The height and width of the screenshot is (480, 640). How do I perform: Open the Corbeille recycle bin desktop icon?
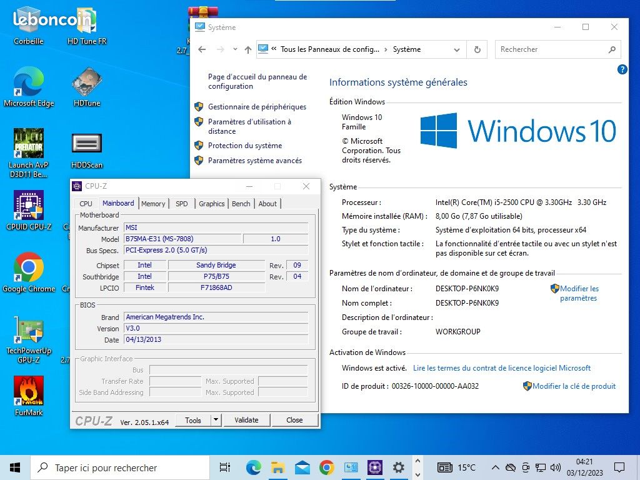pos(29,25)
